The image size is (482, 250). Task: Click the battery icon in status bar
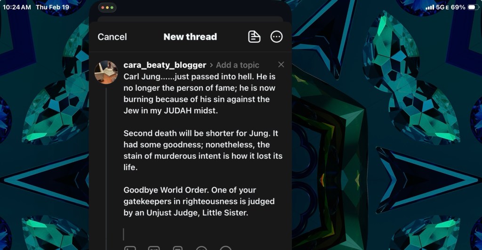(473, 7)
